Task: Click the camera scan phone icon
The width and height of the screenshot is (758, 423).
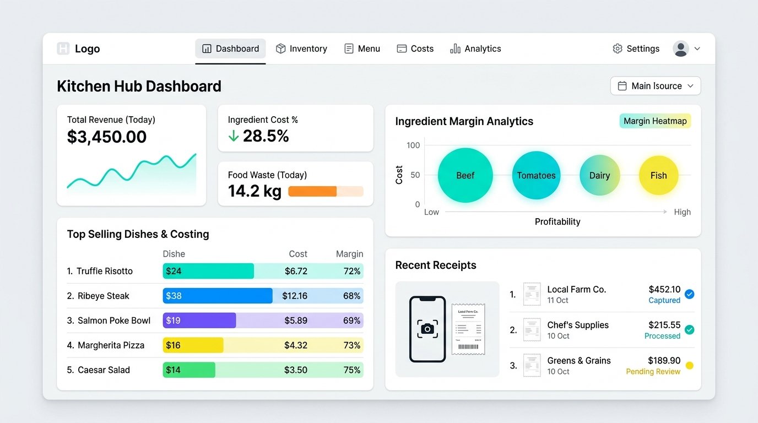Action: (427, 329)
